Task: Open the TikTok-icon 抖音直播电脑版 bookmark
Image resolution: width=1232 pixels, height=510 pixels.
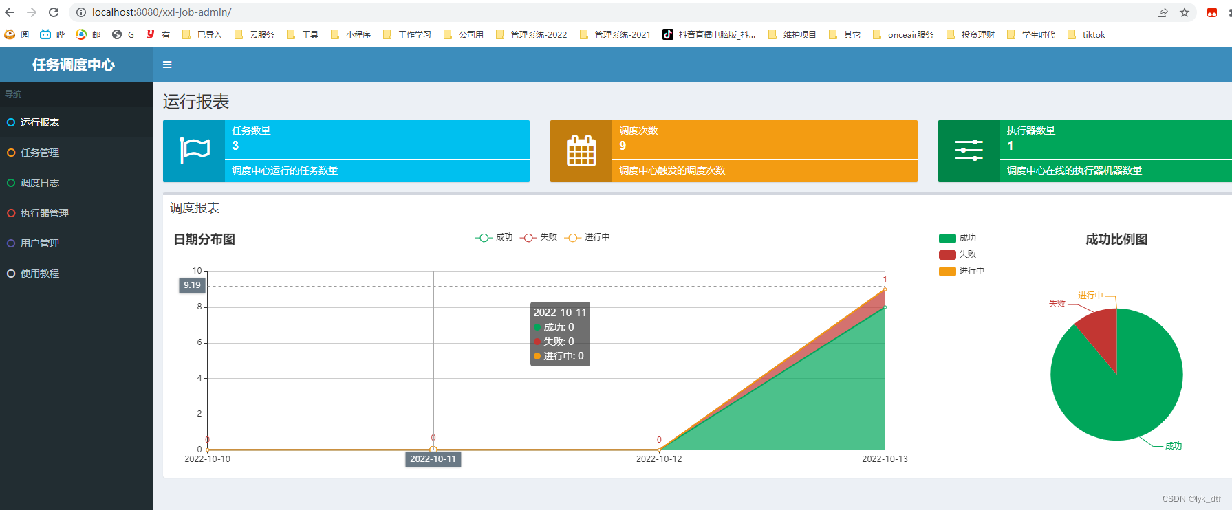Action: 709,34
